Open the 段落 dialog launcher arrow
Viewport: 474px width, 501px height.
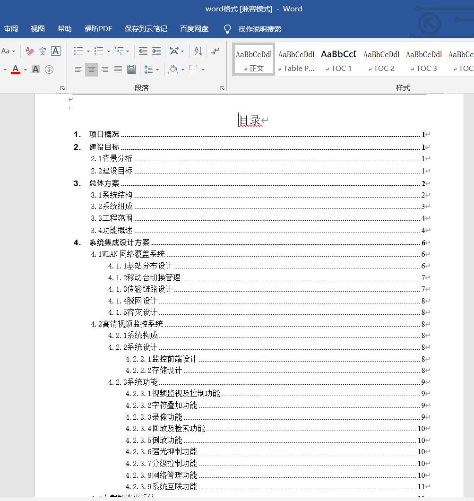pyautogui.click(x=222, y=88)
